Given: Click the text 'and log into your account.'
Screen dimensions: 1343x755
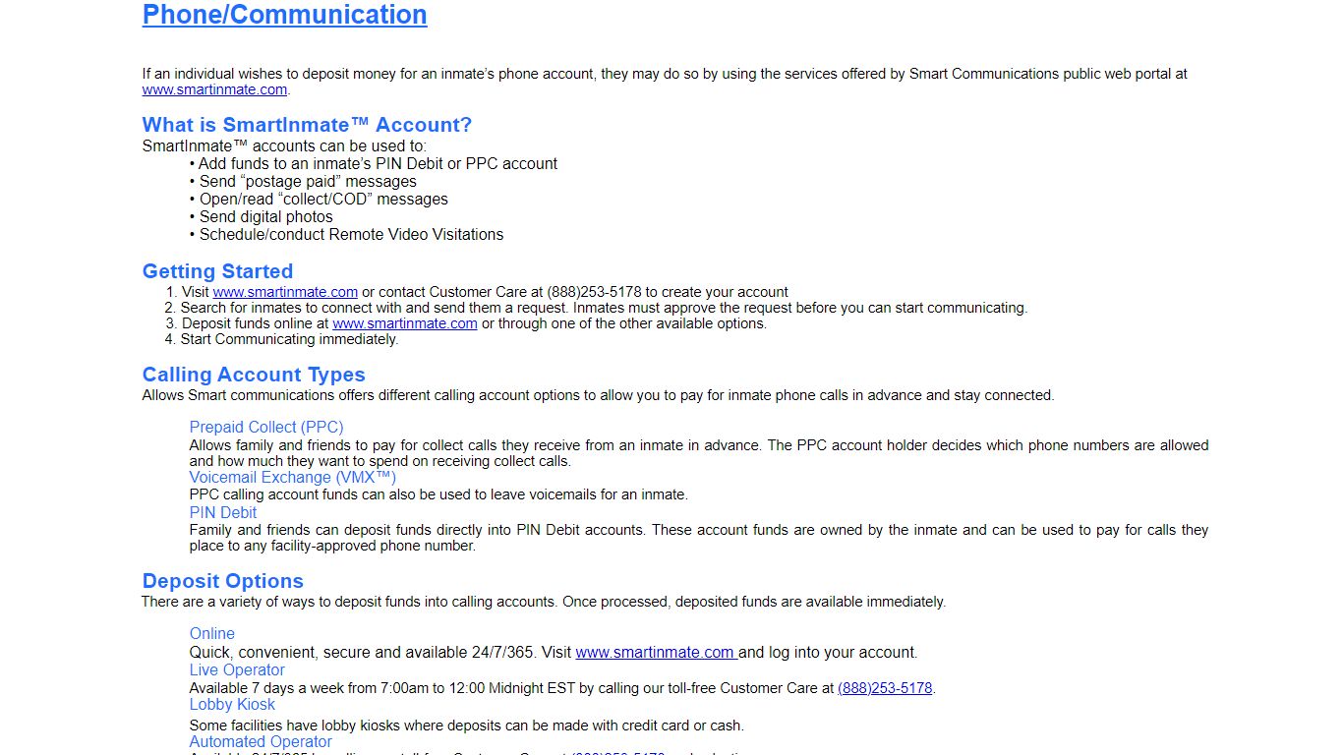Looking at the screenshot, I should (x=828, y=652).
